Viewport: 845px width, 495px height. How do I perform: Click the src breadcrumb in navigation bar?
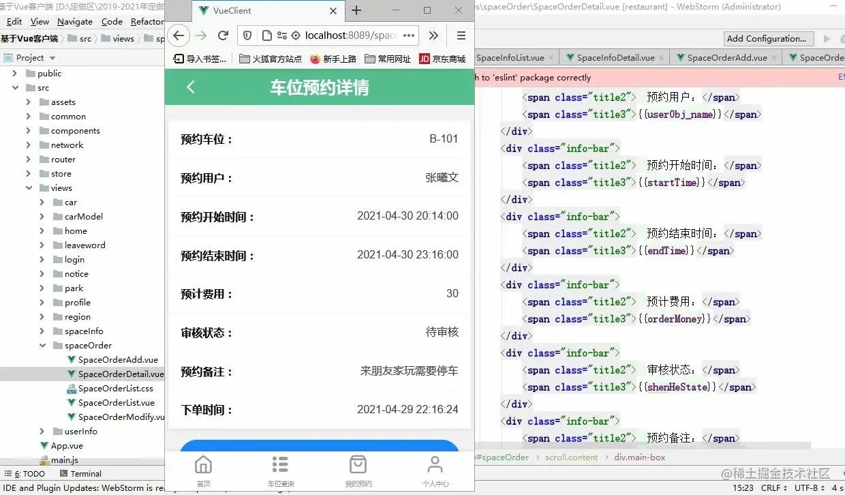click(79, 39)
